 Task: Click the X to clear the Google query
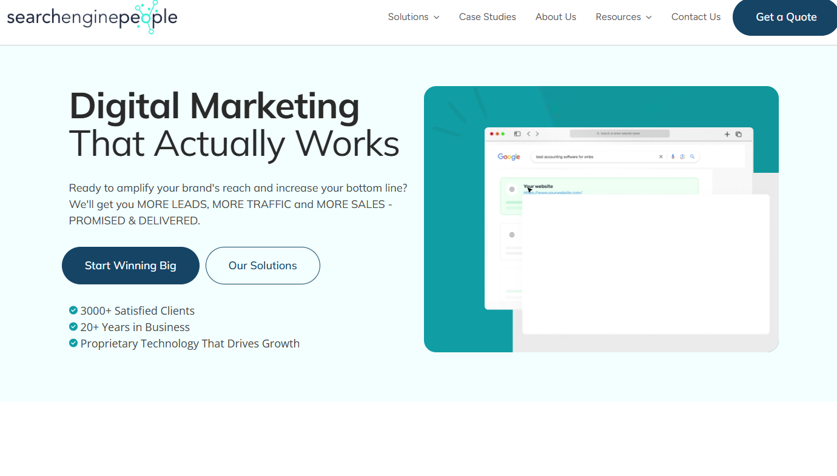pos(661,156)
